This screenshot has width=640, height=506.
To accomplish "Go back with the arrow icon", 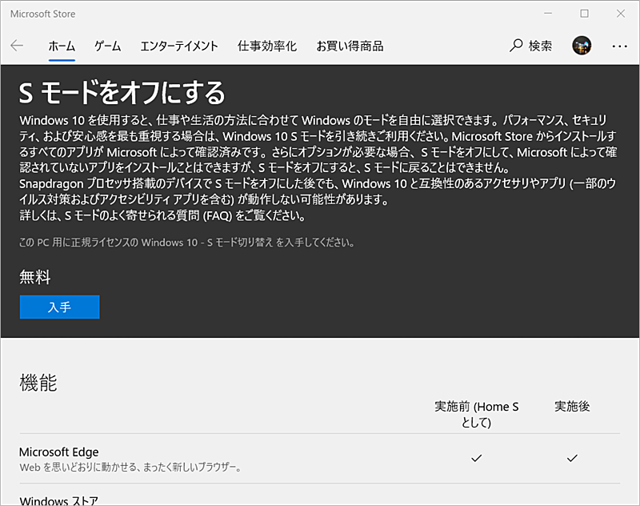I will pyautogui.click(x=17, y=46).
